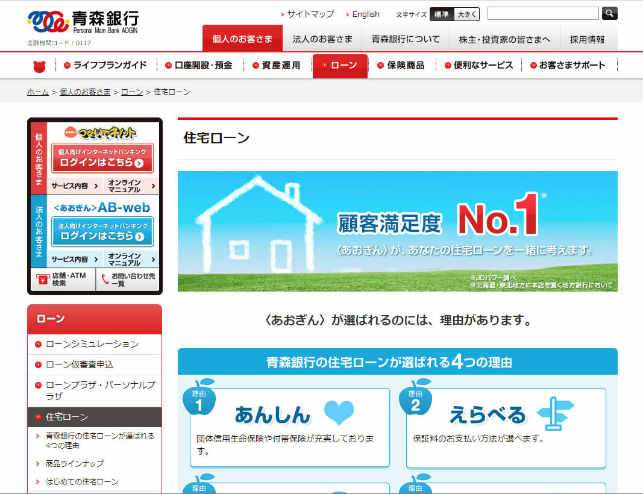This screenshot has width=643, height=494.
Task: Click the Aomori Bank logo
Action: click(83, 22)
